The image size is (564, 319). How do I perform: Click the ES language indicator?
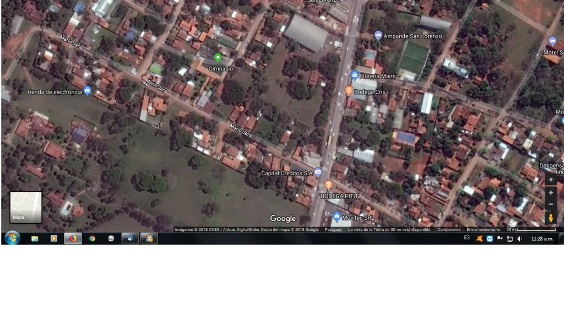point(467,237)
